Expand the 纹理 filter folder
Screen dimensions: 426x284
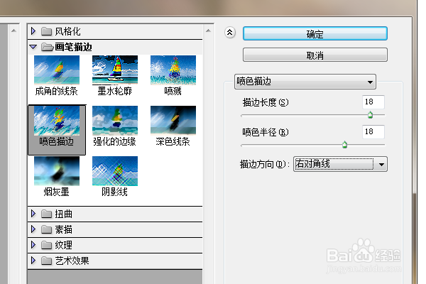[33, 245]
